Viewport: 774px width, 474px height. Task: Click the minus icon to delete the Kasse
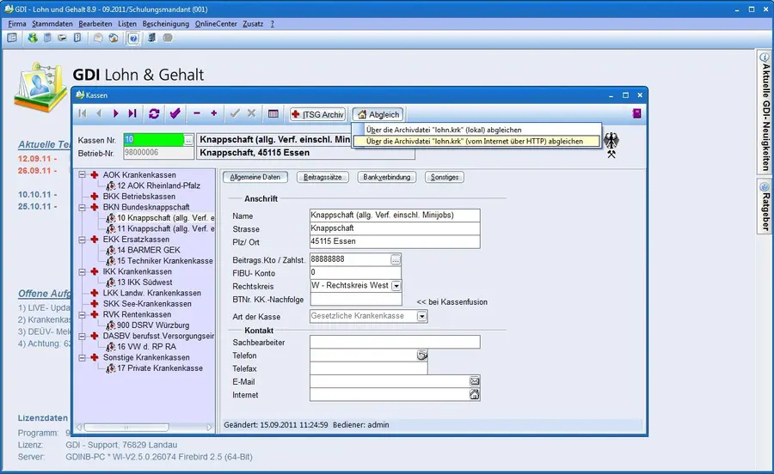[197, 113]
